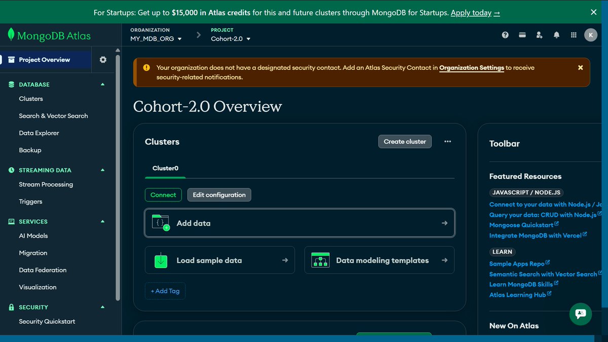This screenshot has width=608, height=342.
Task: Open the Organization Settings link
Action: [x=472, y=67]
